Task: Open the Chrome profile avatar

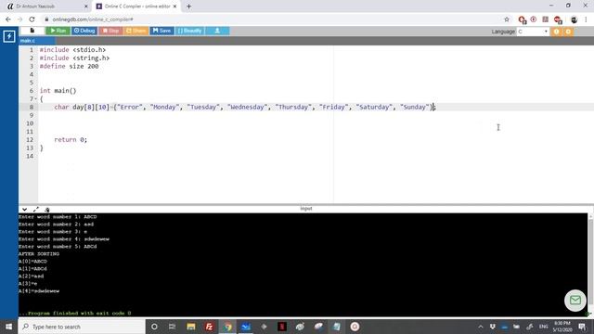Action: click(574, 19)
